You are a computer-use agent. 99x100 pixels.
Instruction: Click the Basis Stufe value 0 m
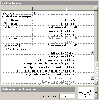pos(35,13)
